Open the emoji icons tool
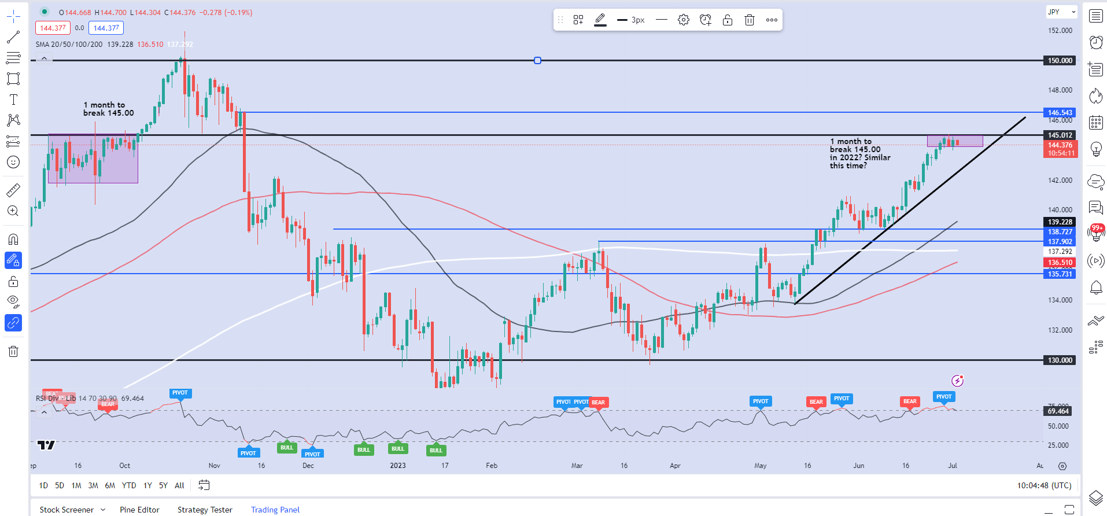The image size is (1107, 516). click(x=13, y=162)
